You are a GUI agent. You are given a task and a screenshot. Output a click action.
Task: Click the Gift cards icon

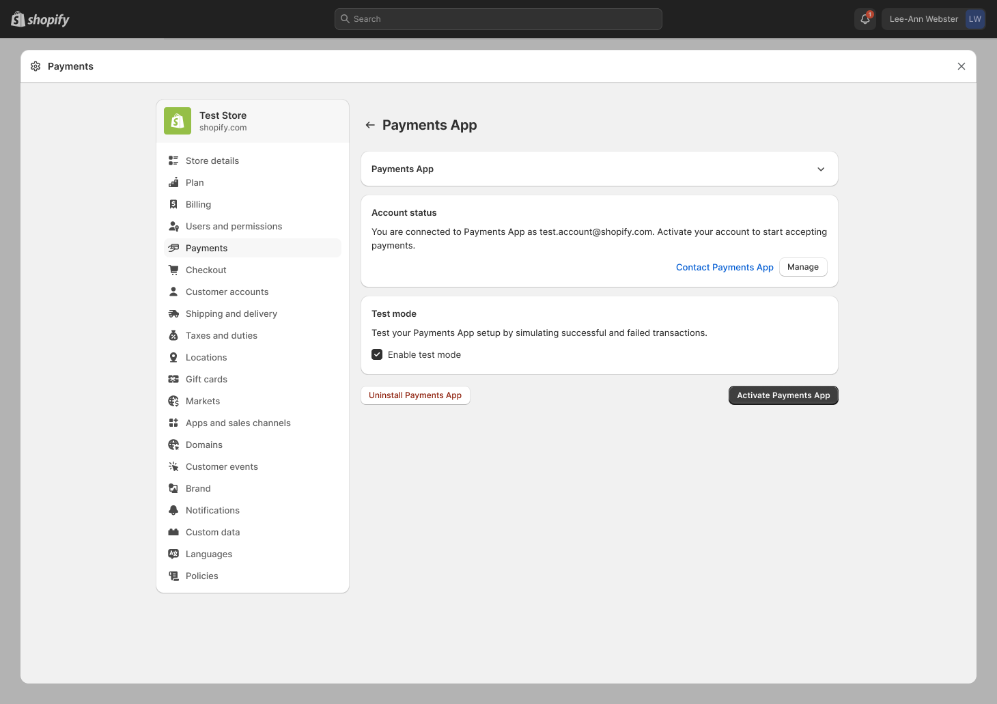pos(173,379)
